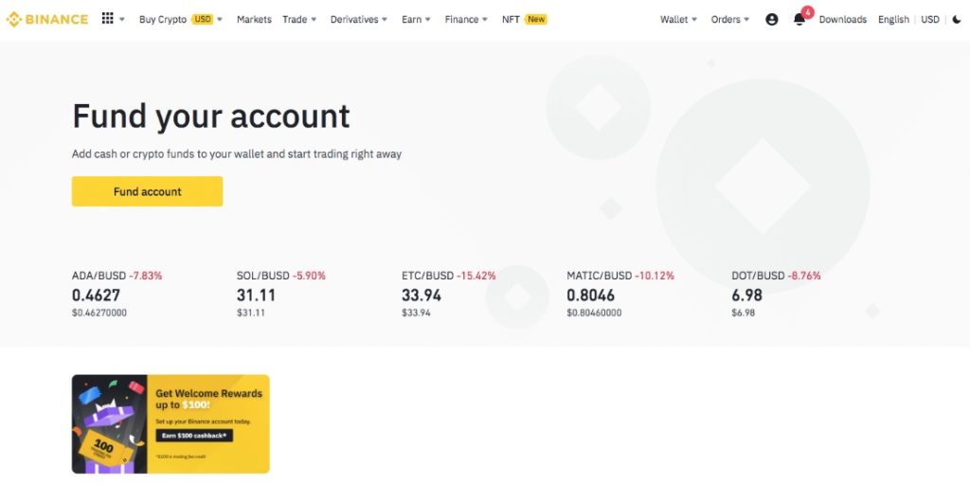Open the Wallet dropdown
Viewport: 970px width, 484px height.
pyautogui.click(x=678, y=19)
